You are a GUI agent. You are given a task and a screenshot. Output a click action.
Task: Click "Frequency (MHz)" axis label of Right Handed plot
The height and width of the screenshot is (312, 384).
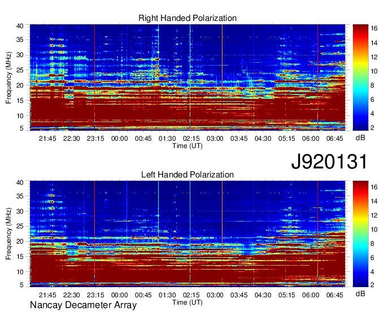click(x=8, y=77)
